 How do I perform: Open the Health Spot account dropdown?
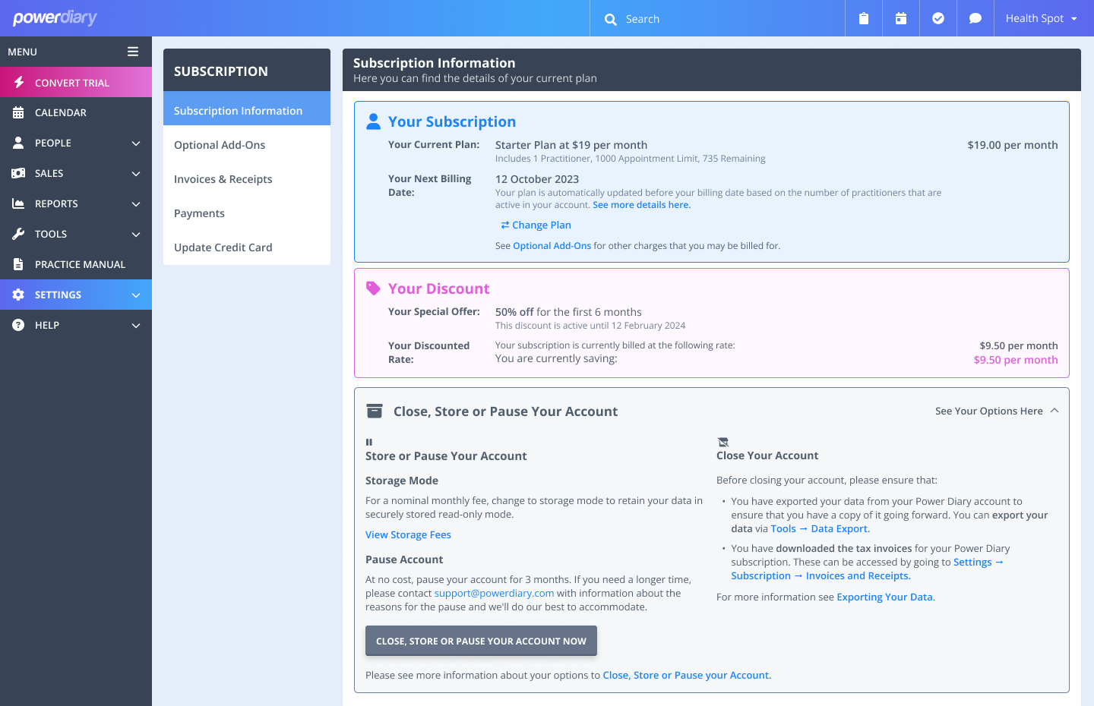(x=1041, y=18)
